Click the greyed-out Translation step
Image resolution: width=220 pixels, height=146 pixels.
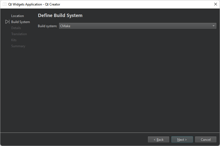point(19,34)
